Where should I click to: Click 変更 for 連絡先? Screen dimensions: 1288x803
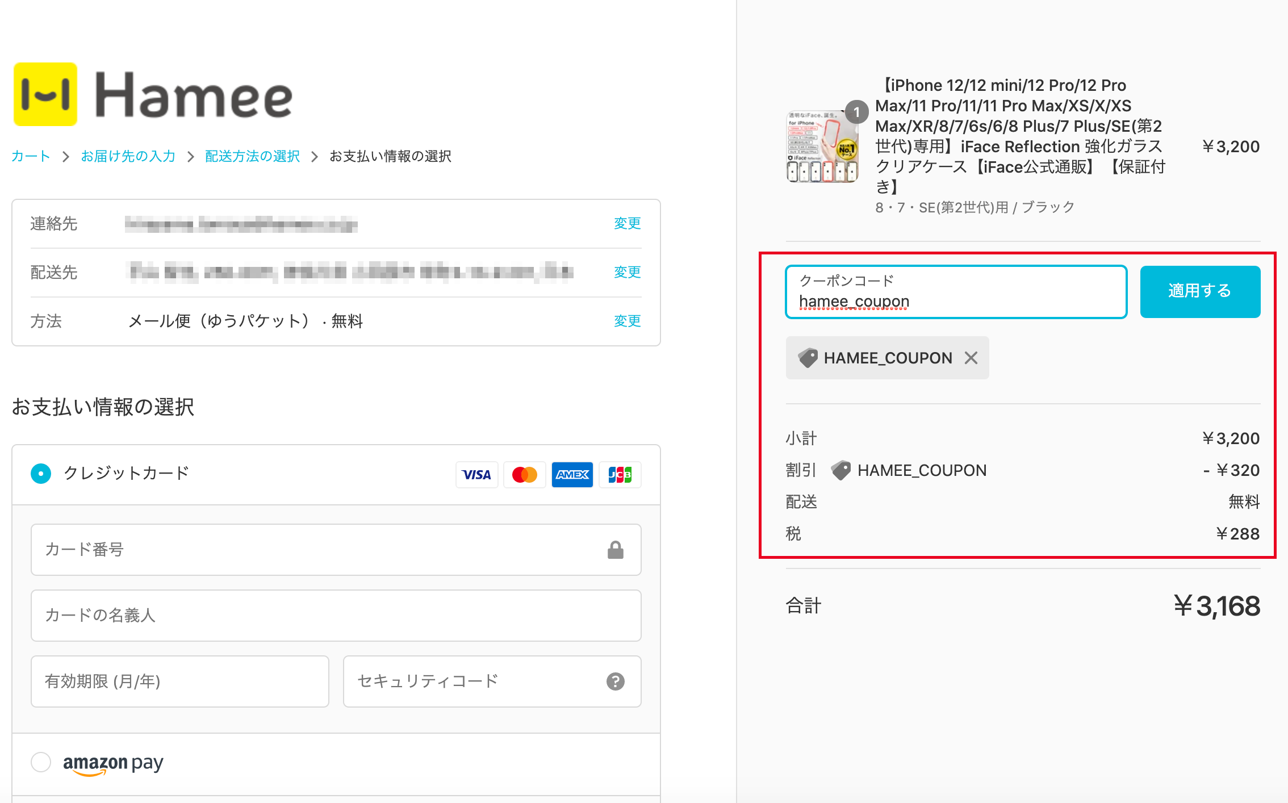[627, 223]
